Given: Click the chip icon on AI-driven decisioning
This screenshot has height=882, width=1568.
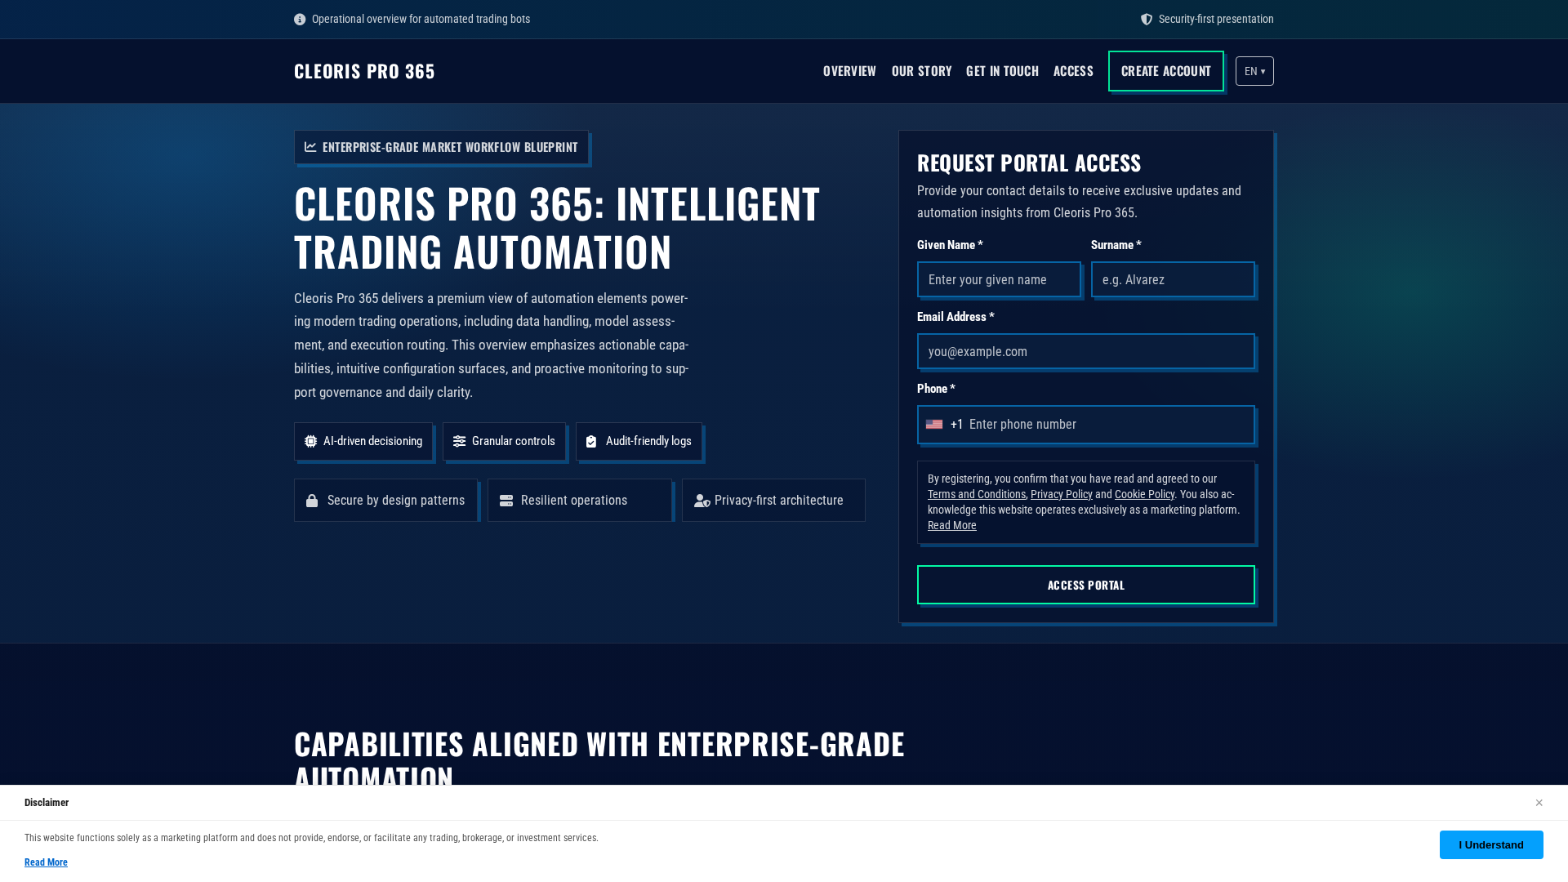Looking at the screenshot, I should click(x=311, y=441).
